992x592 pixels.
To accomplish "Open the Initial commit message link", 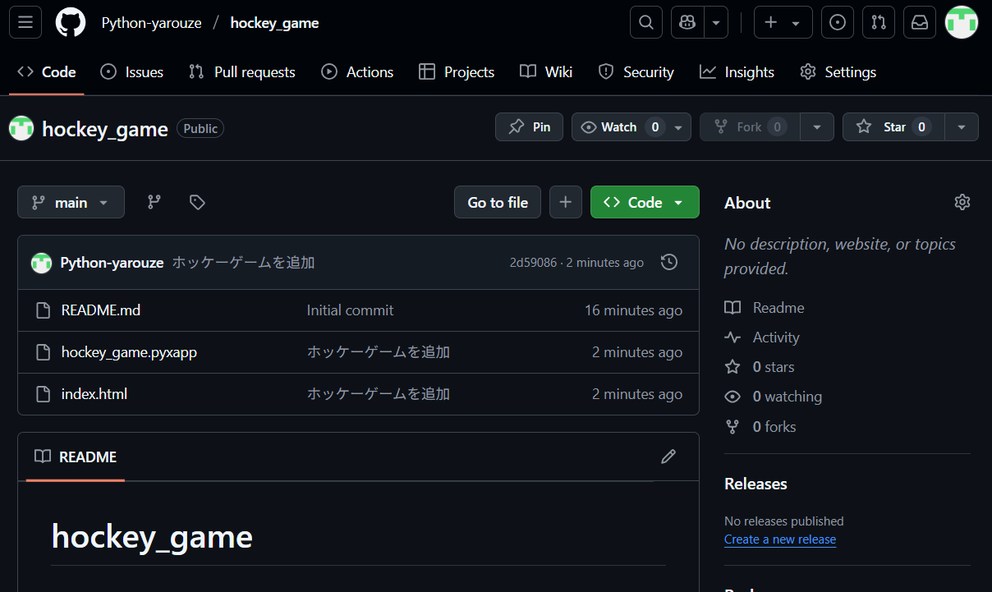I will (350, 310).
